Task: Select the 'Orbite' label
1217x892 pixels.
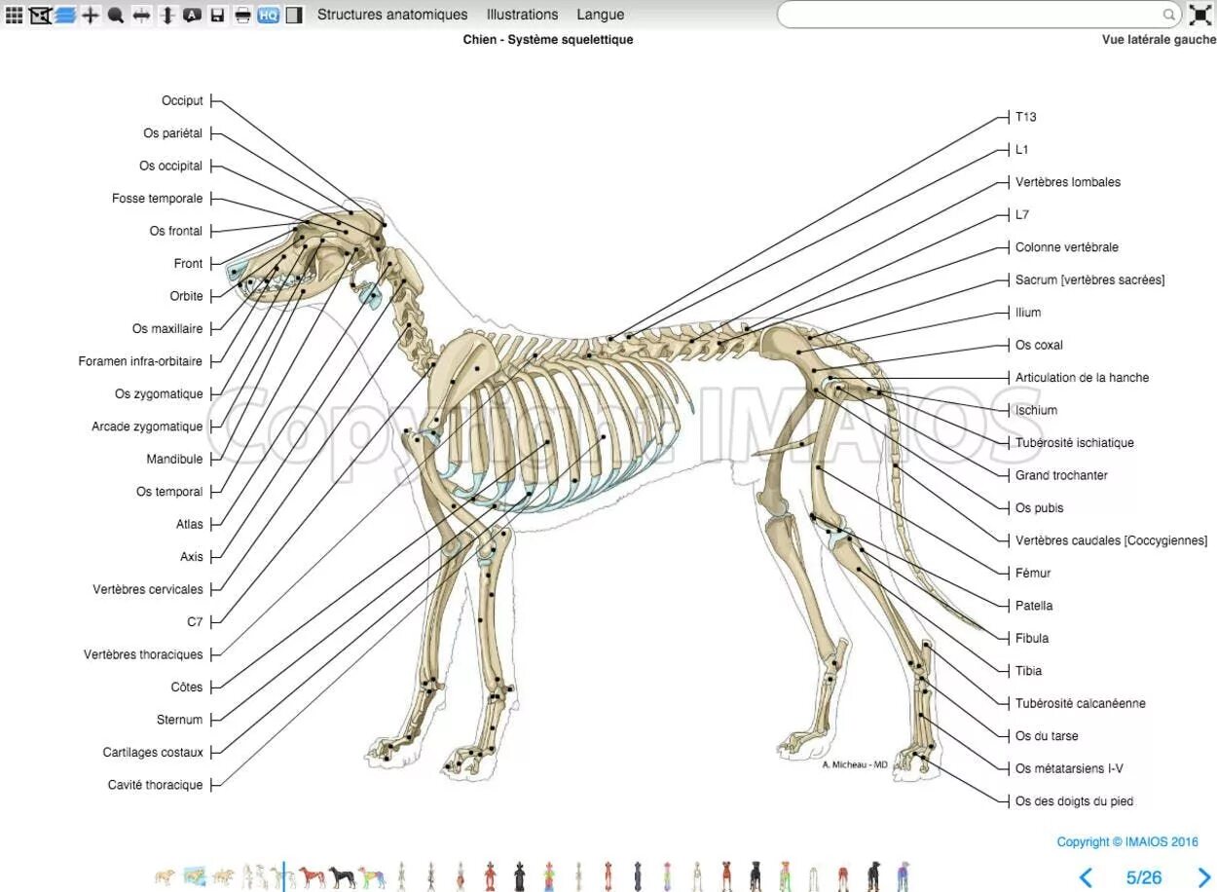Action: [x=187, y=296]
